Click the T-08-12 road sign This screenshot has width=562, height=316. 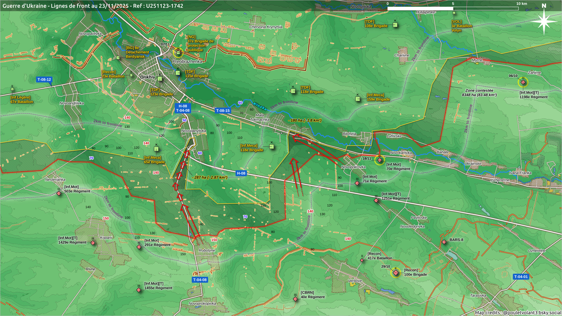tap(44, 80)
